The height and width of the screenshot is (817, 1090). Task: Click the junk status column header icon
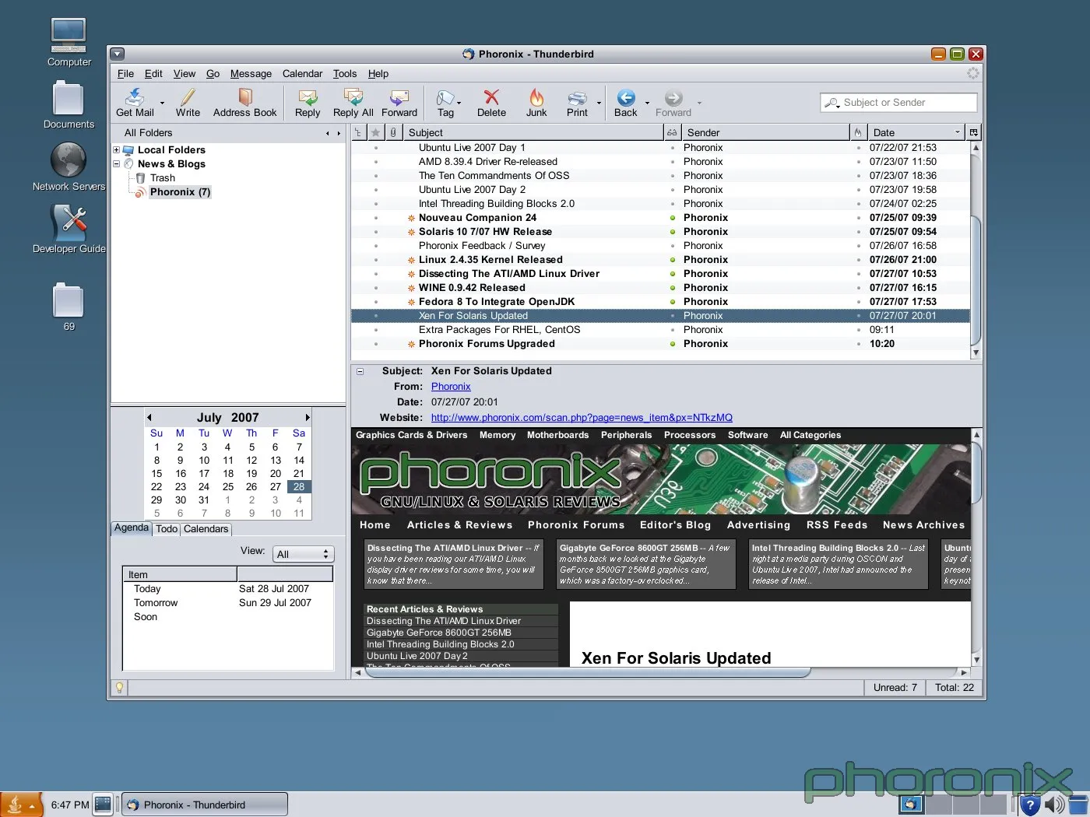[x=858, y=132]
